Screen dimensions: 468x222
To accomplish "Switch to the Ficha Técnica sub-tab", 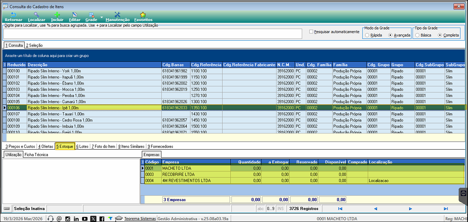I will tap(36, 155).
